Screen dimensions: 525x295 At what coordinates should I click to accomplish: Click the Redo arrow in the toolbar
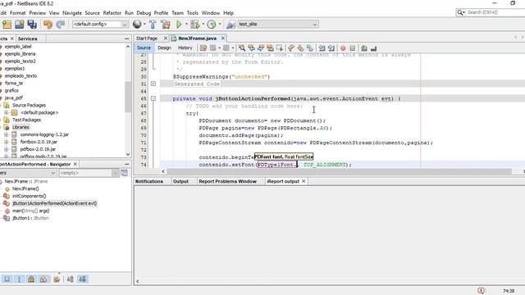(x=61, y=24)
